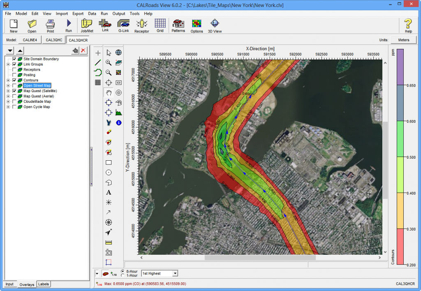Select the hand pan tool
Screen dimensions: 421x291
tap(109, 93)
